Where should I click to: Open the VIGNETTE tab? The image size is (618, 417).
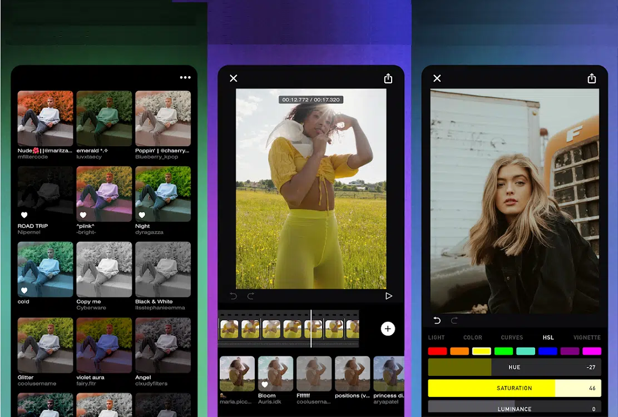coord(587,337)
